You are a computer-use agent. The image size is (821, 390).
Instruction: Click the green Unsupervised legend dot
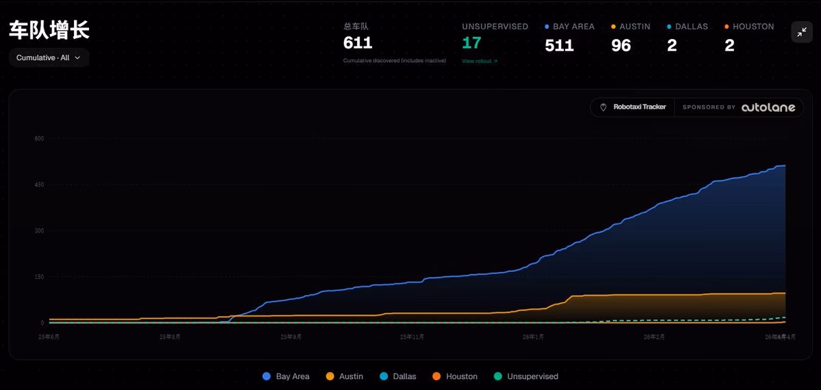(x=497, y=376)
